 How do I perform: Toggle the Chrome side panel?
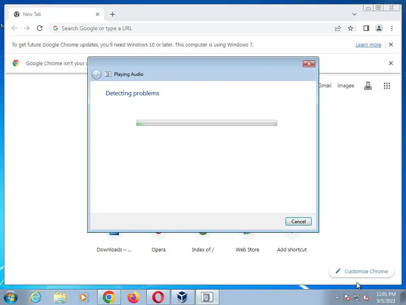coord(366,28)
